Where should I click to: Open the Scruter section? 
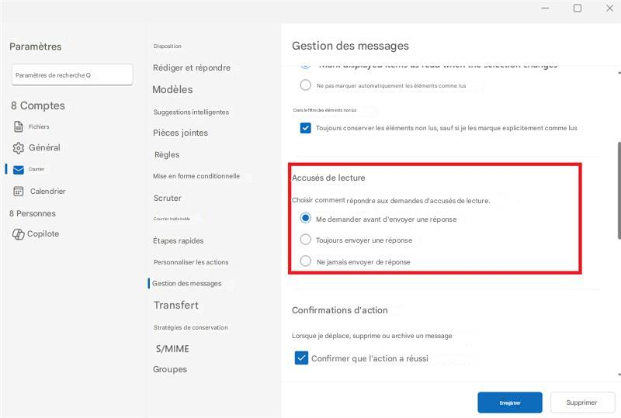click(168, 198)
